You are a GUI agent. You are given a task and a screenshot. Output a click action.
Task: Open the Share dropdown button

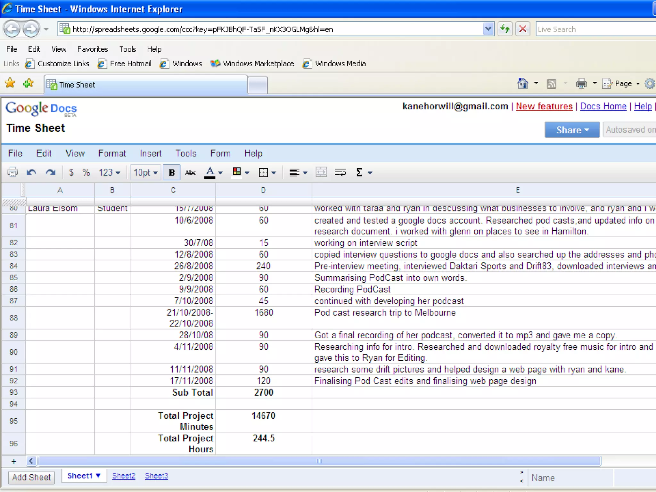pyautogui.click(x=572, y=130)
